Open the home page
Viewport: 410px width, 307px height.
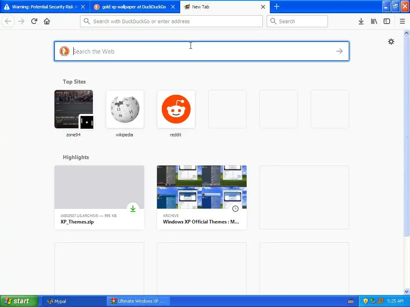(x=47, y=21)
